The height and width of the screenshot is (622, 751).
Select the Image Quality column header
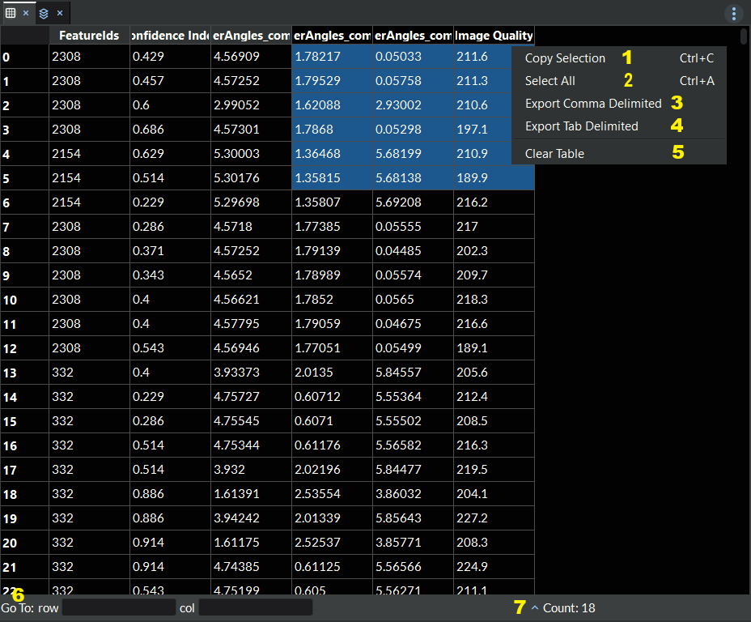tap(494, 36)
